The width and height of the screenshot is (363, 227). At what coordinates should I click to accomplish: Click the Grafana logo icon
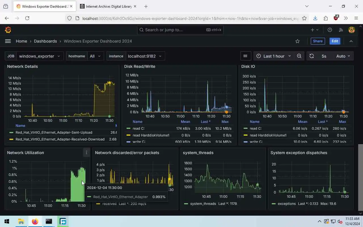[x=8, y=30]
